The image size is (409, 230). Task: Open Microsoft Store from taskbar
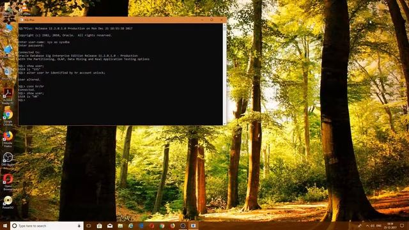[x=100, y=226]
